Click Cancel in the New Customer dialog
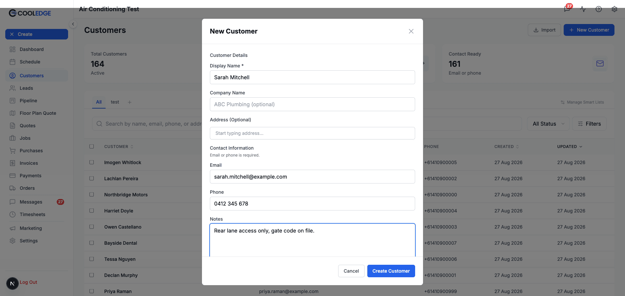625x296 pixels. pos(351,271)
